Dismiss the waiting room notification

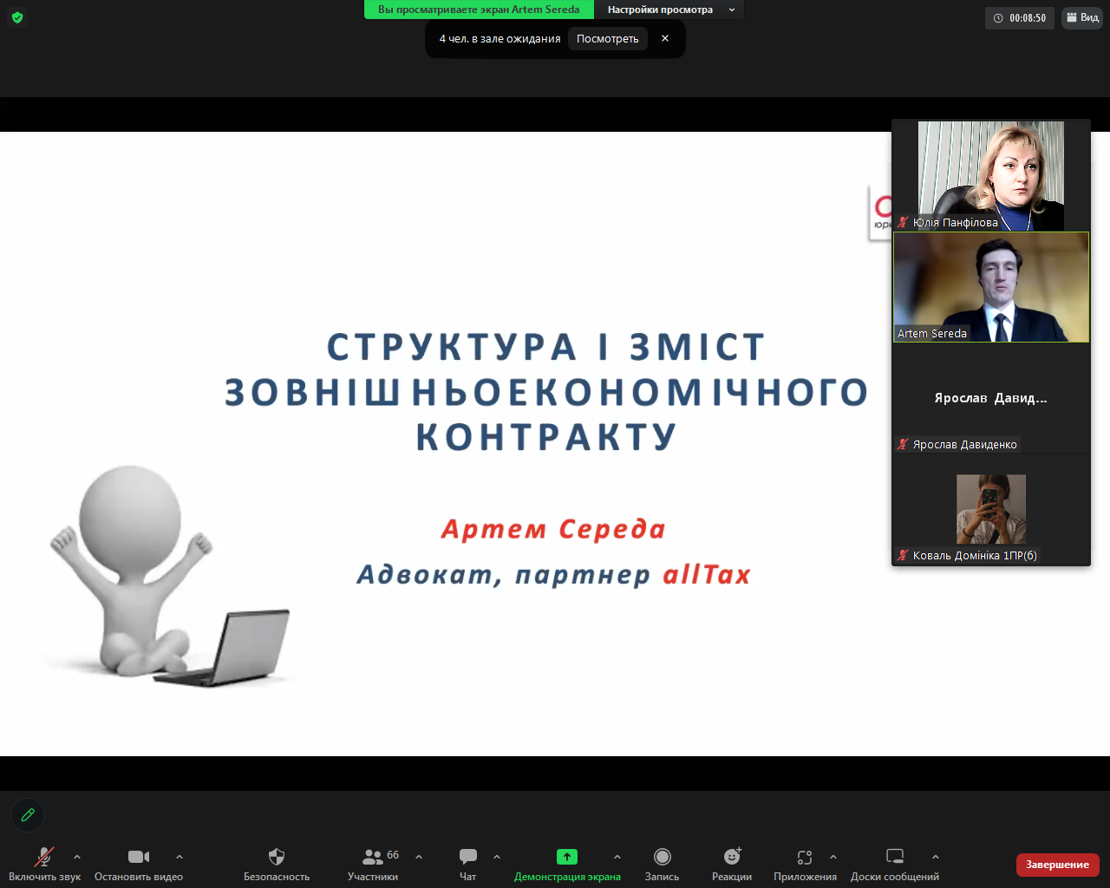[665, 38]
